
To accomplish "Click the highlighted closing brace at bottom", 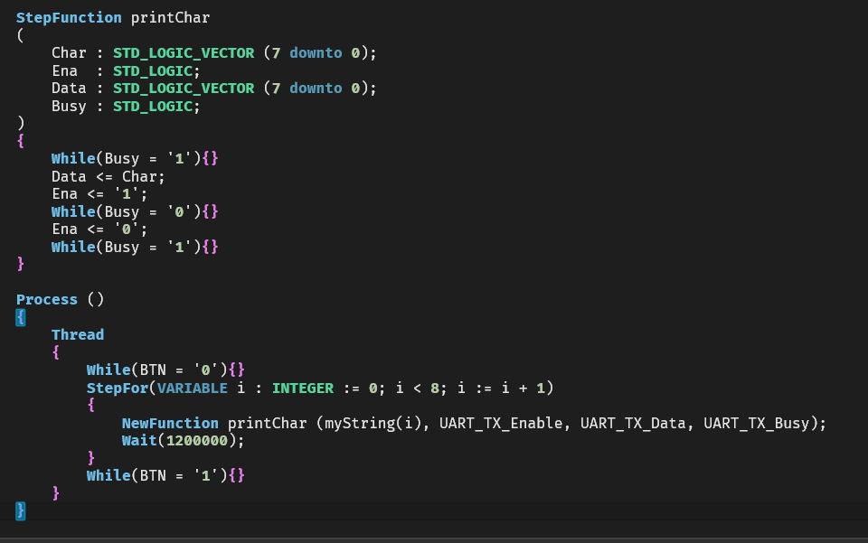I will click(21, 510).
